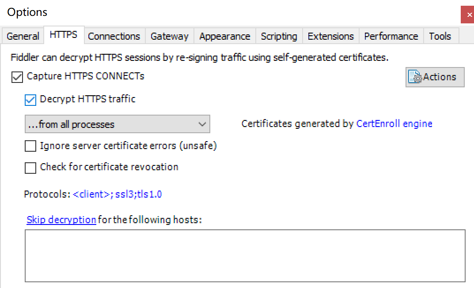Click inside the hosts exclusion text box
Screen dimensions: 474x288
tap(245, 255)
